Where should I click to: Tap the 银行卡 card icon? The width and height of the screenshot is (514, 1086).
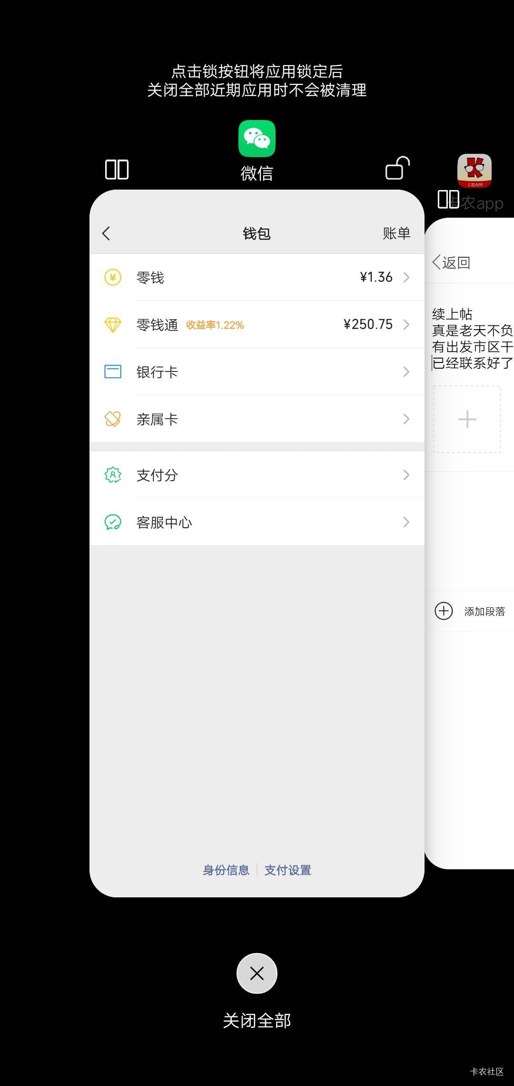(x=113, y=372)
